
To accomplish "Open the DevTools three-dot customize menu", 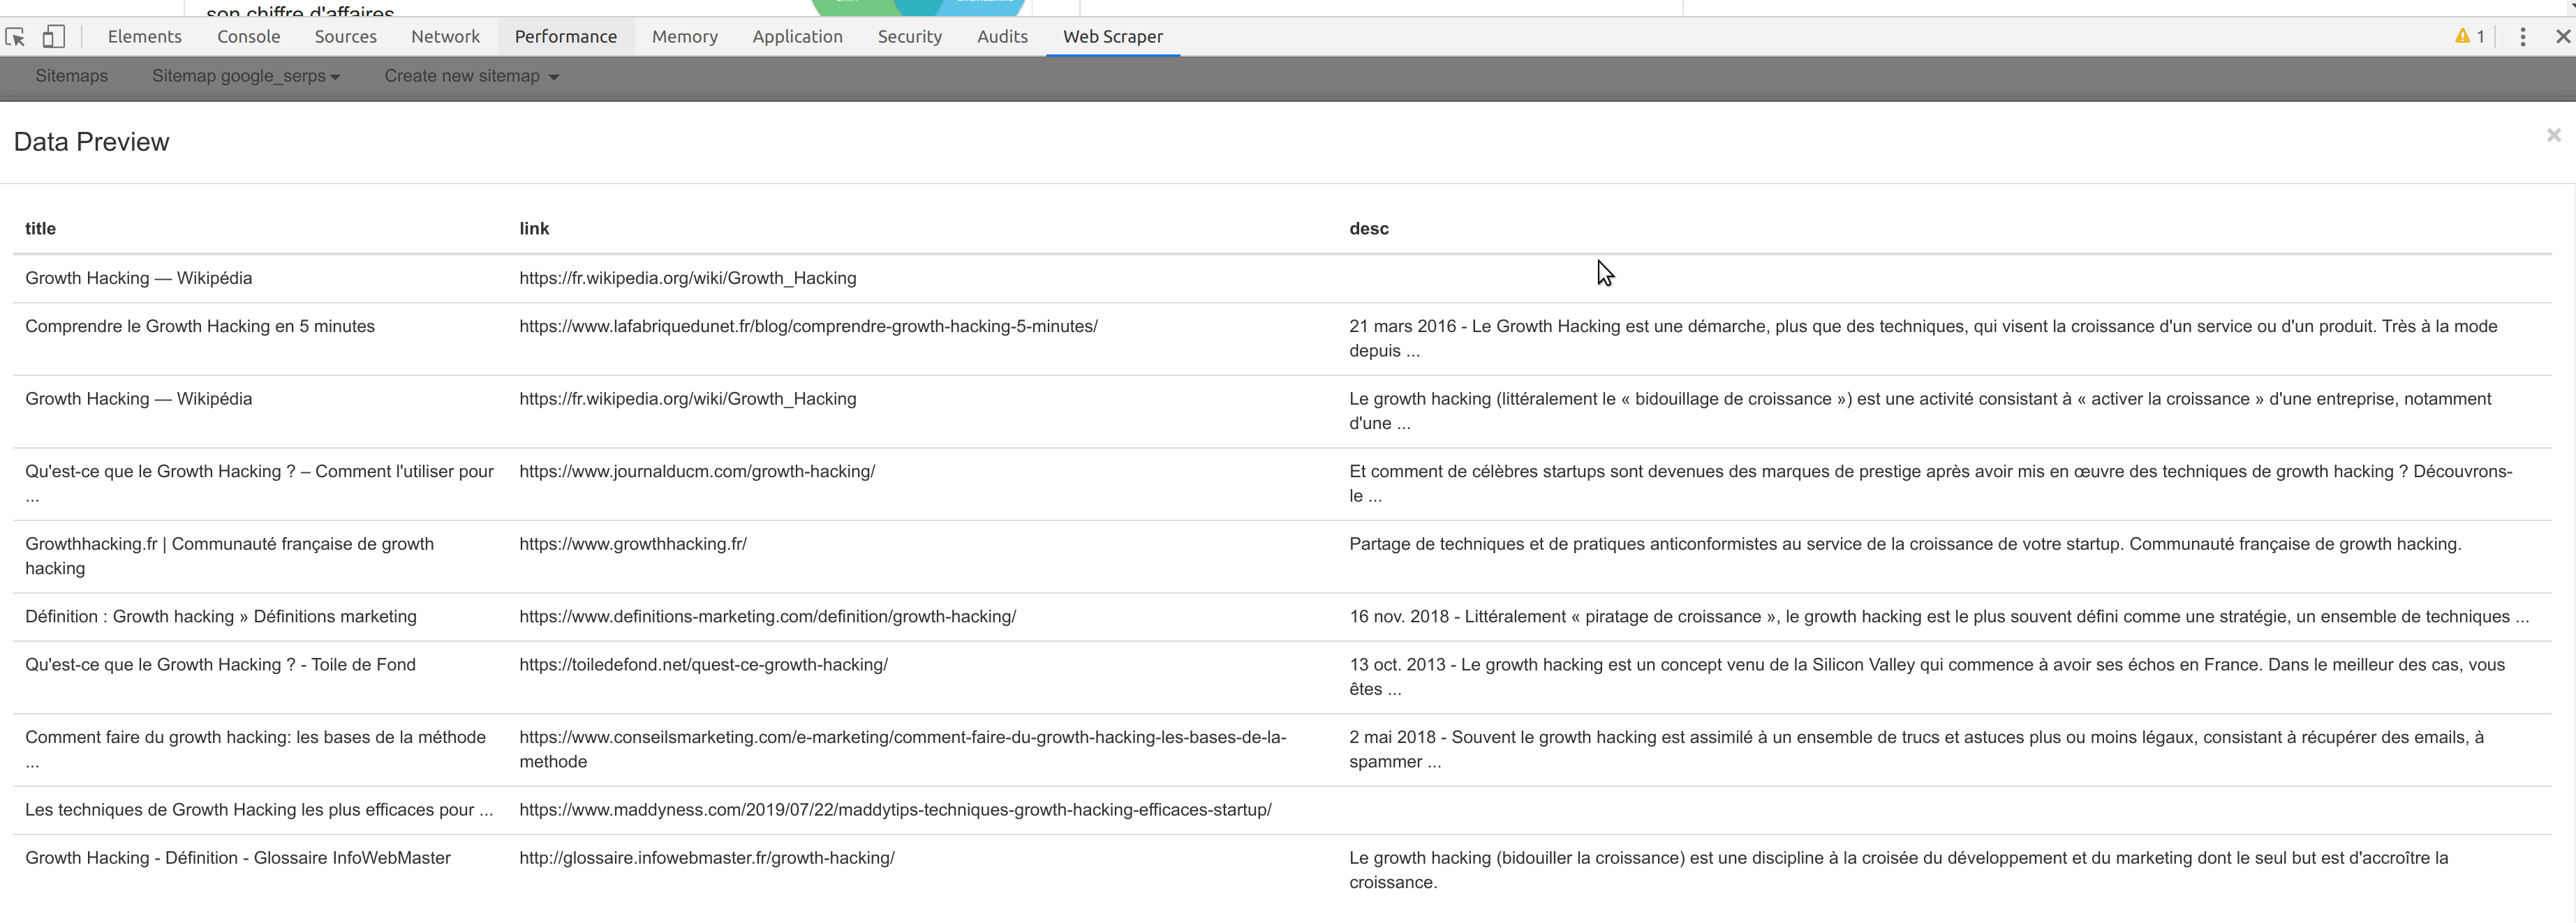I will [2523, 37].
